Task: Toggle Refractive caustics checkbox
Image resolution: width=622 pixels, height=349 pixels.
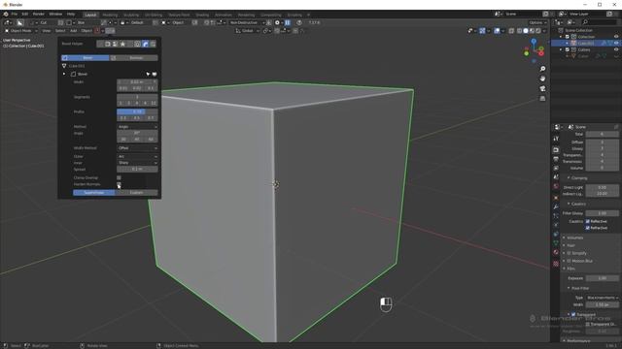Action: 587,228
